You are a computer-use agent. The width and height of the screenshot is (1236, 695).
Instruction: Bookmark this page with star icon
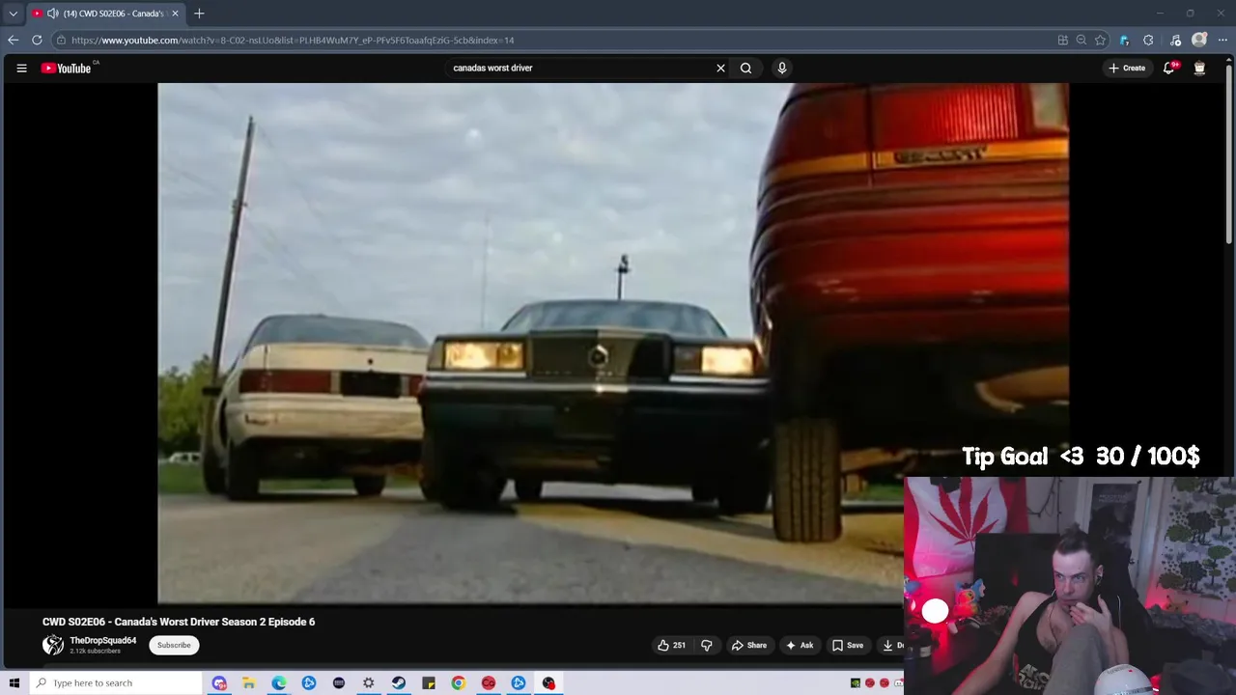point(1100,41)
